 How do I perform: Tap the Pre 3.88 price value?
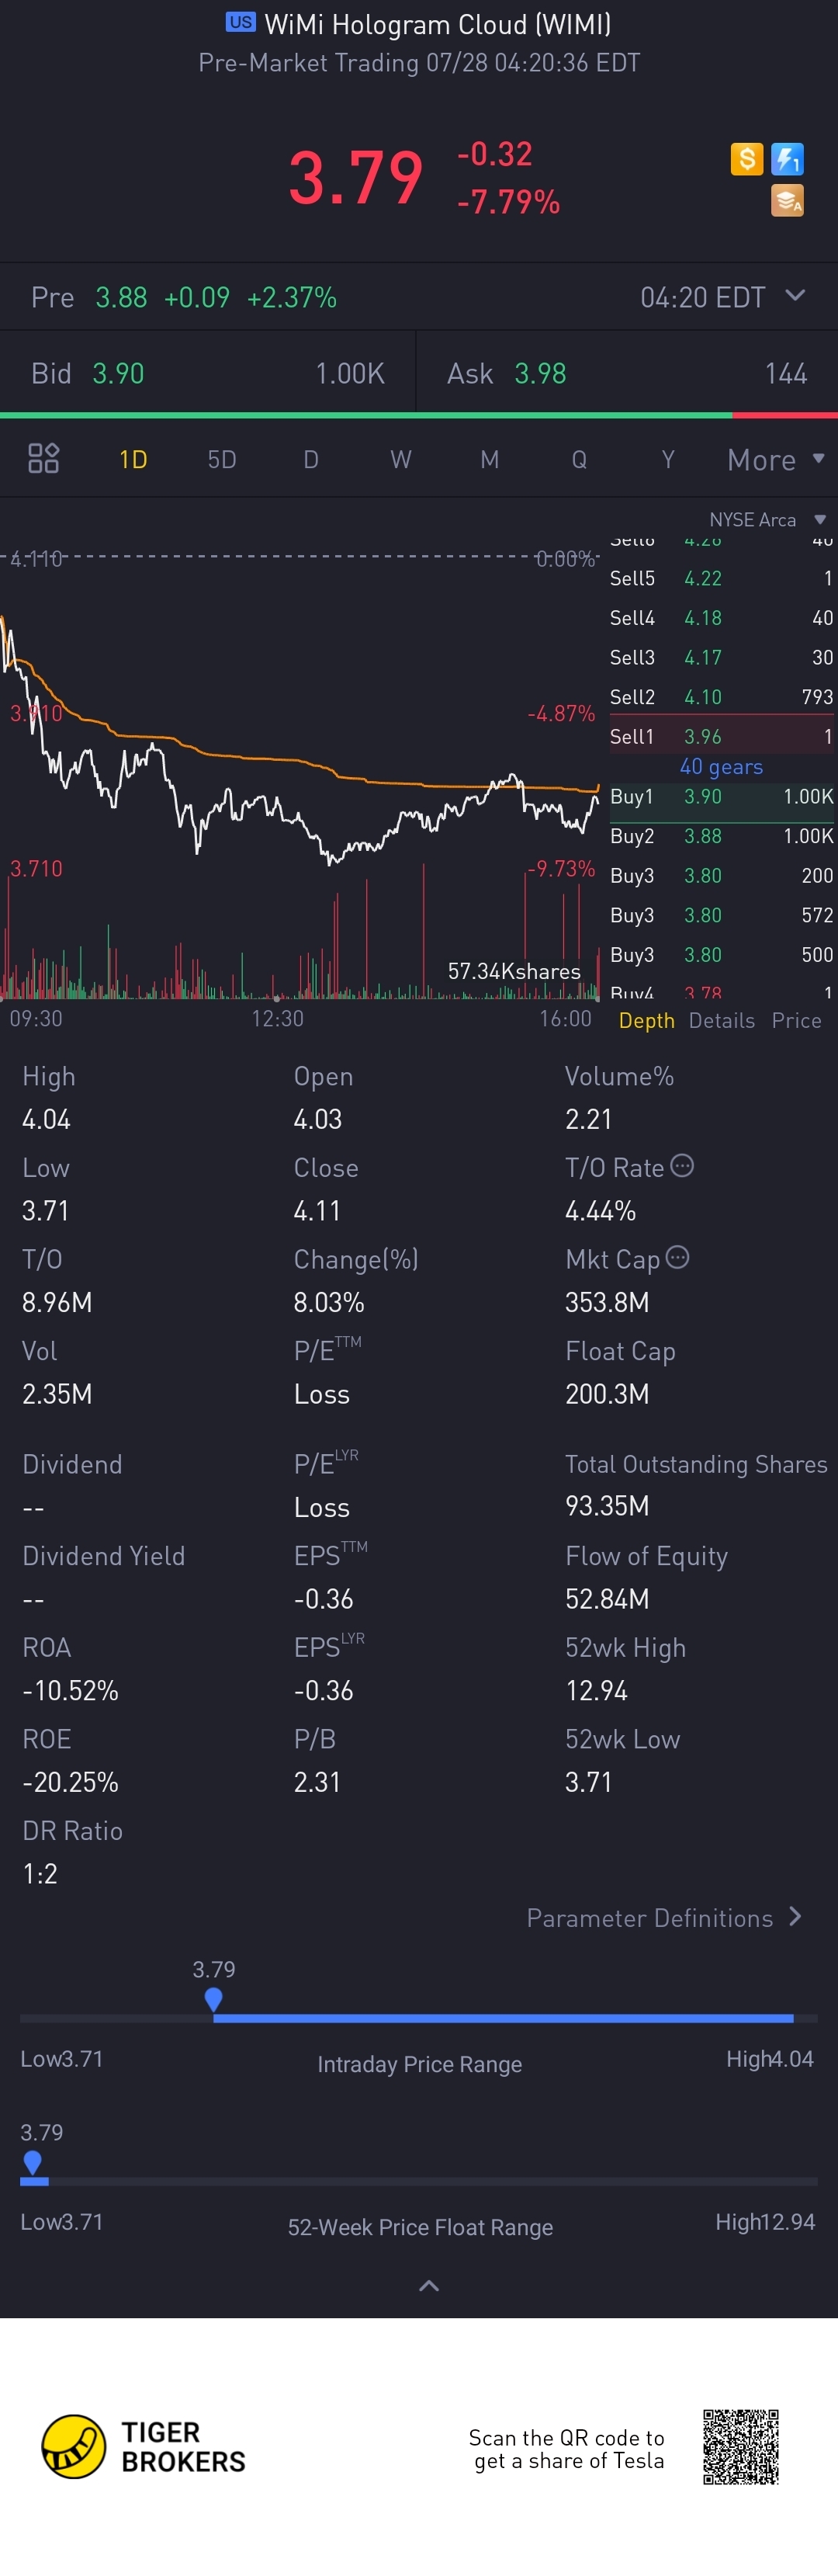(x=121, y=297)
